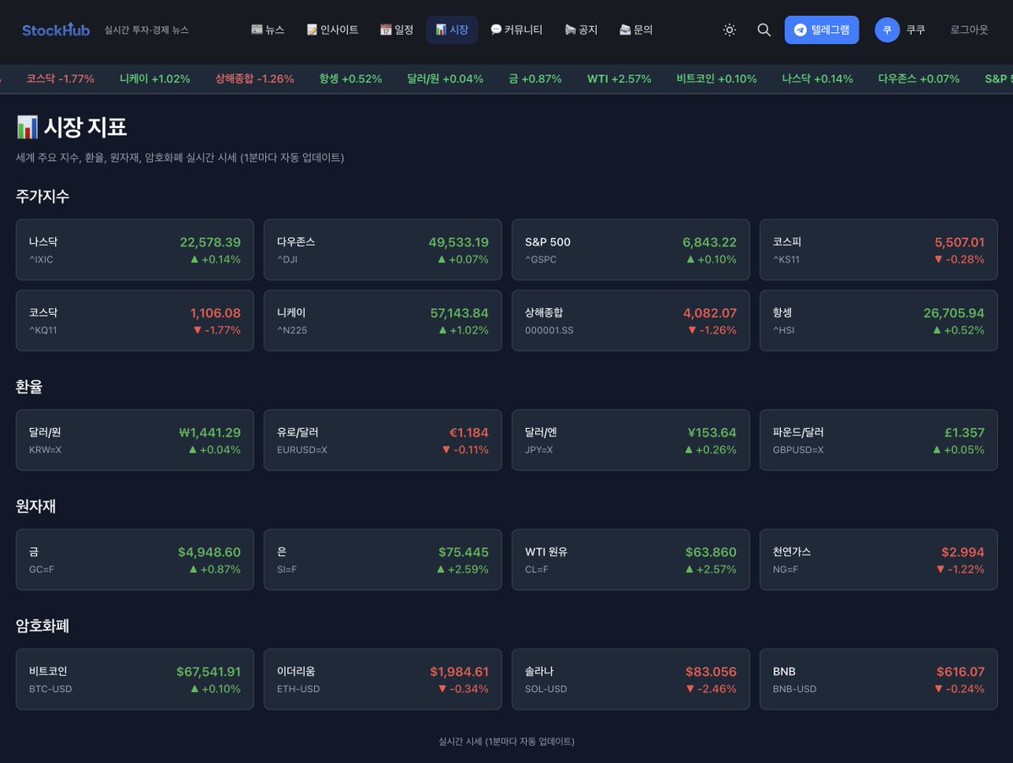Click the 텔레그램 button
The width and height of the screenshot is (1013, 763).
pyautogui.click(x=821, y=30)
